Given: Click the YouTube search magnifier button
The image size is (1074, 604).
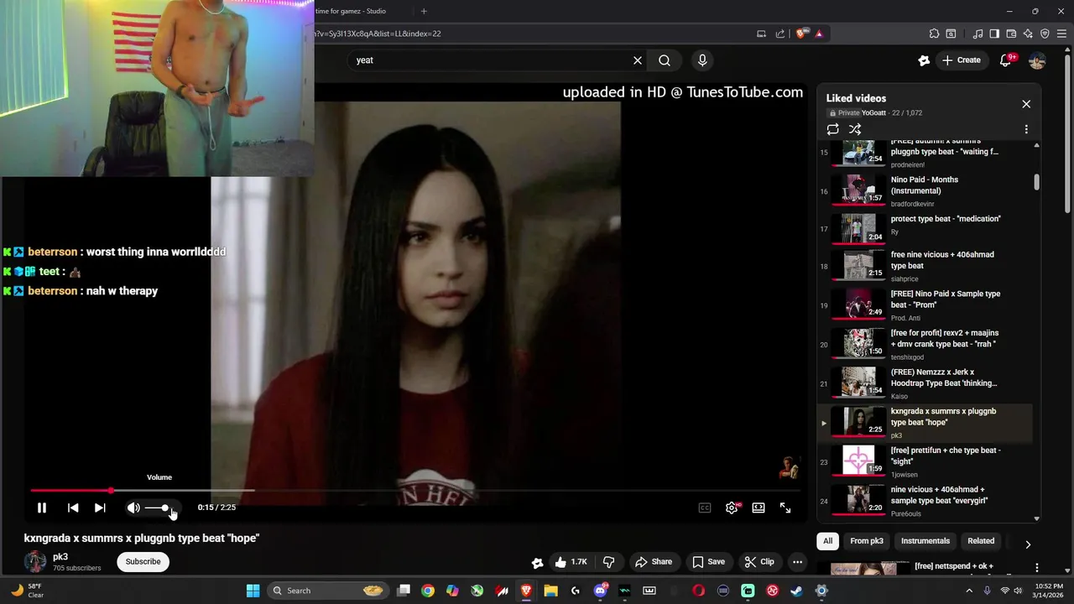Looking at the screenshot, I should point(664,60).
